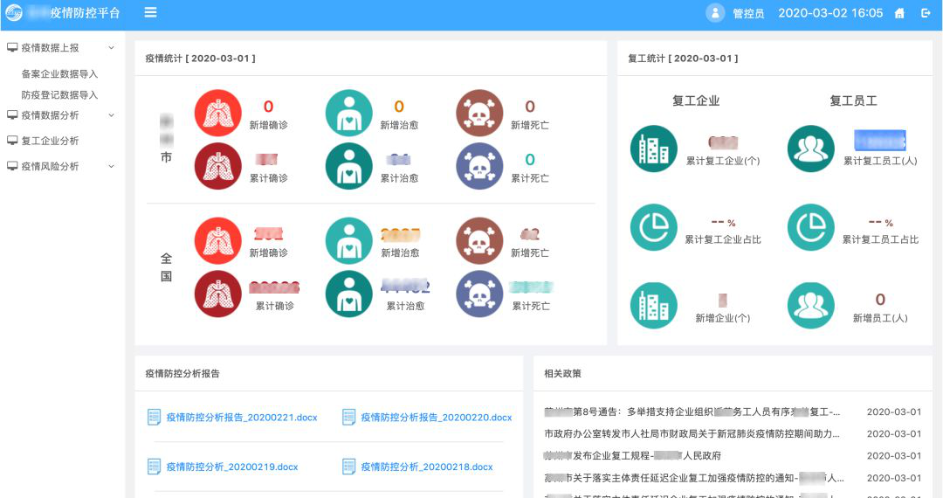Open policy 发布企业复工规程
943x498 pixels.
point(633,456)
